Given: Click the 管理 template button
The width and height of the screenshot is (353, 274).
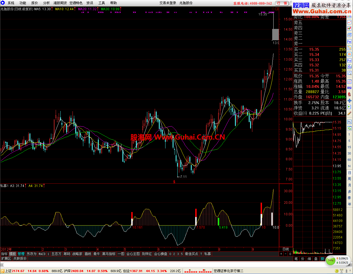Looking at the screenshot, I should coord(21,254).
